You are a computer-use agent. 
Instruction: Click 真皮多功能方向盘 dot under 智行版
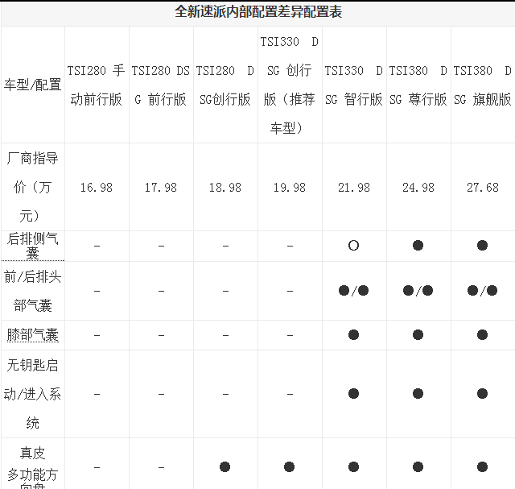click(x=353, y=467)
